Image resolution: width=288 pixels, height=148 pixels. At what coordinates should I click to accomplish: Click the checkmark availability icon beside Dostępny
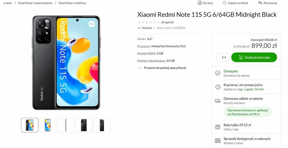pyautogui.click(x=218, y=73)
